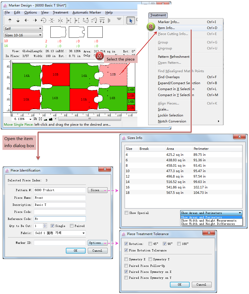Open the Automatic Marker menu

pyautogui.click(x=87, y=12)
